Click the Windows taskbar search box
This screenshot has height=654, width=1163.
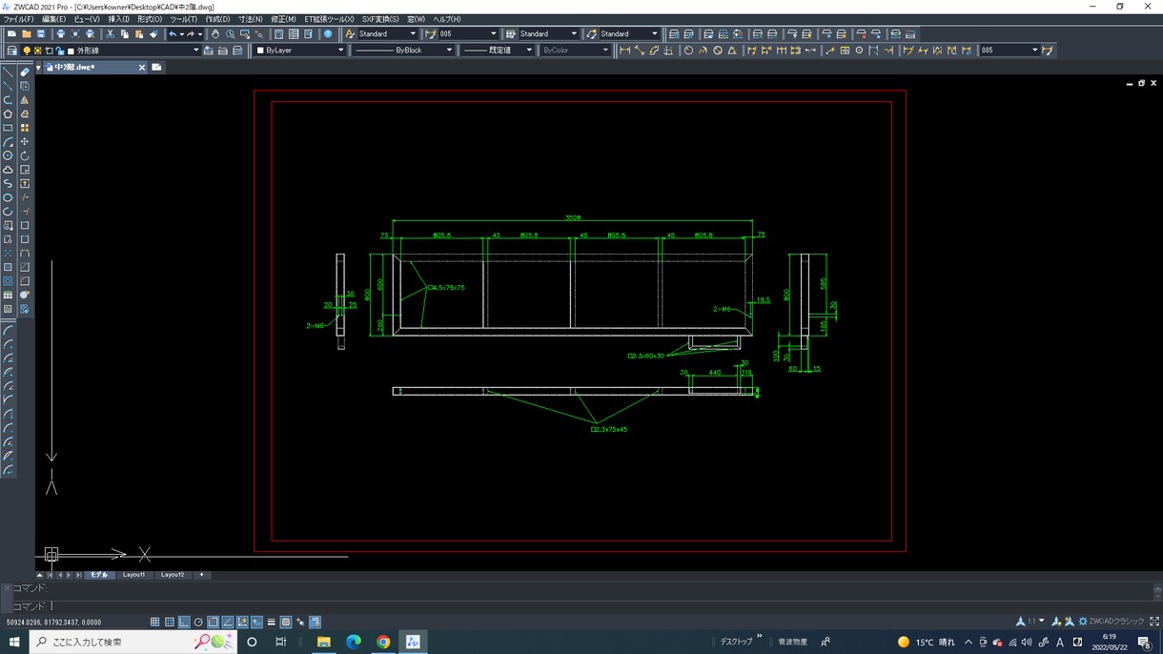point(133,642)
